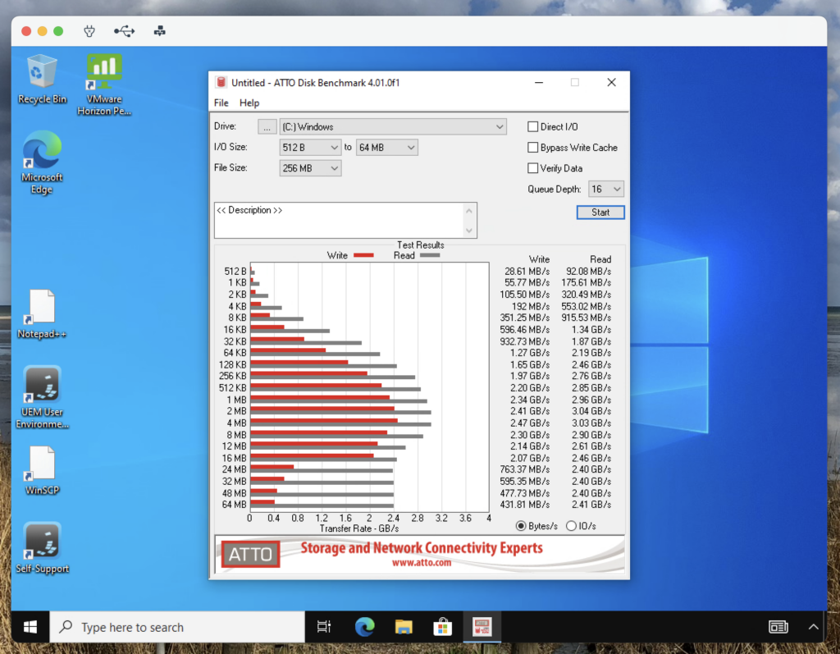Enable the Verify Data checkbox

533,168
